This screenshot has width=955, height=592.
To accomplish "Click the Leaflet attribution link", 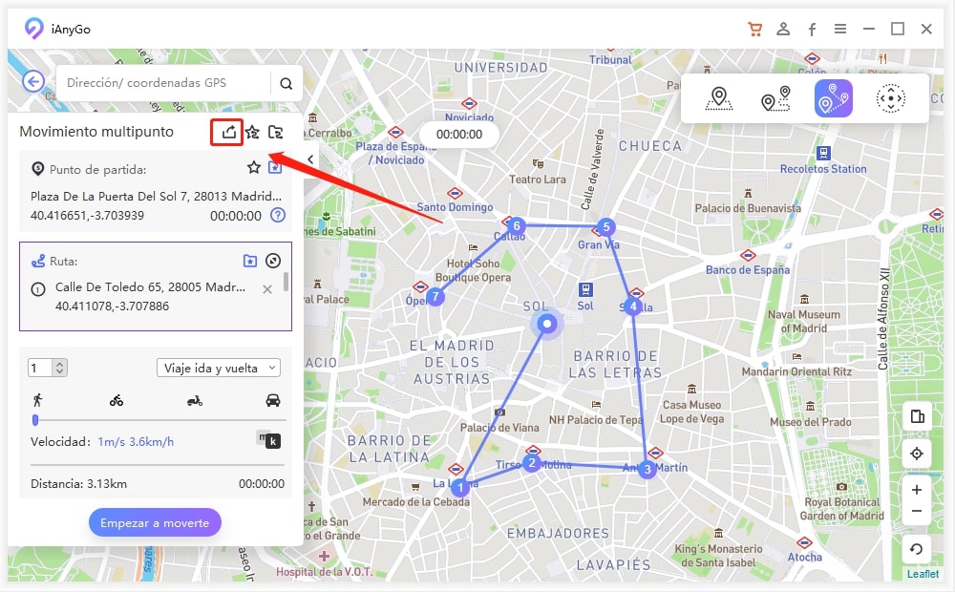I will point(923,574).
